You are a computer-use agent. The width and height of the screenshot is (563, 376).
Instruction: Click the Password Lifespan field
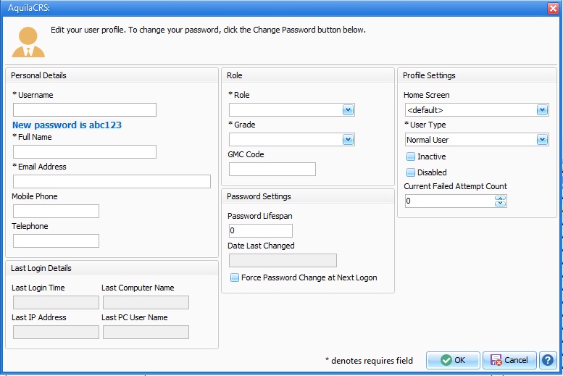click(260, 231)
